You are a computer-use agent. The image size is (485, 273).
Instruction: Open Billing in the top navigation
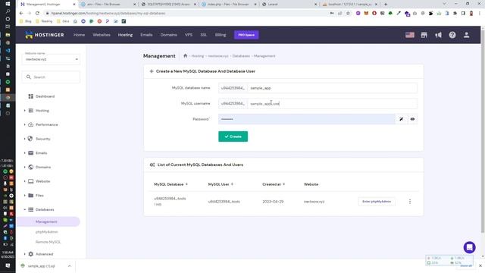click(221, 35)
